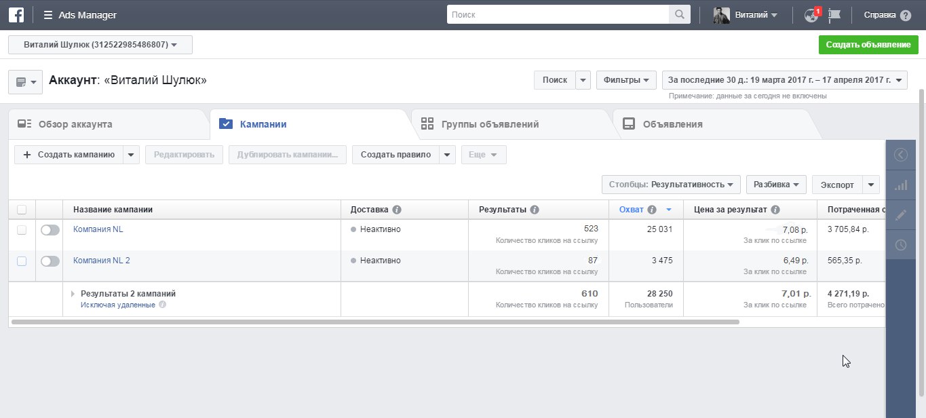Click the help question mark icon

point(906,15)
